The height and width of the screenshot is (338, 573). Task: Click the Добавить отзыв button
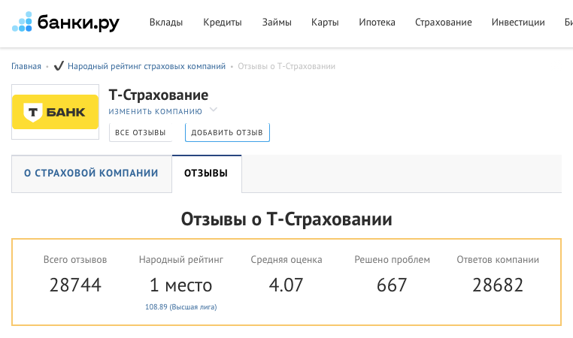[227, 132]
